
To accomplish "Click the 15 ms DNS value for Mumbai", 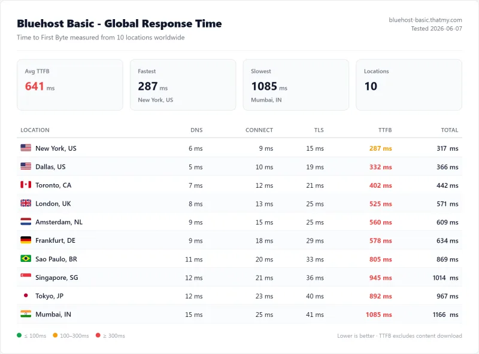I will 193,315.
